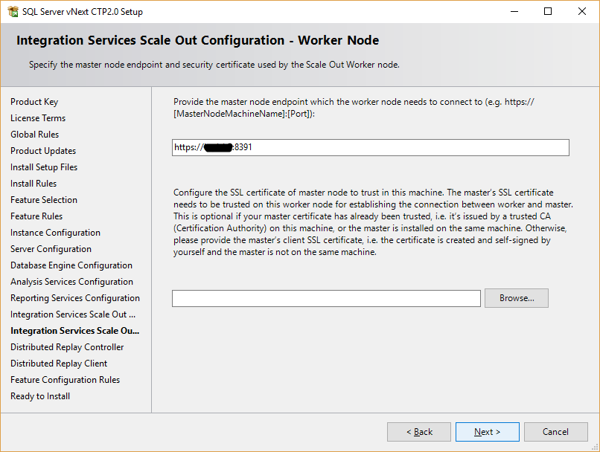The height and width of the screenshot is (452, 600).
Task: Select Feature Rules step
Action: coord(36,216)
